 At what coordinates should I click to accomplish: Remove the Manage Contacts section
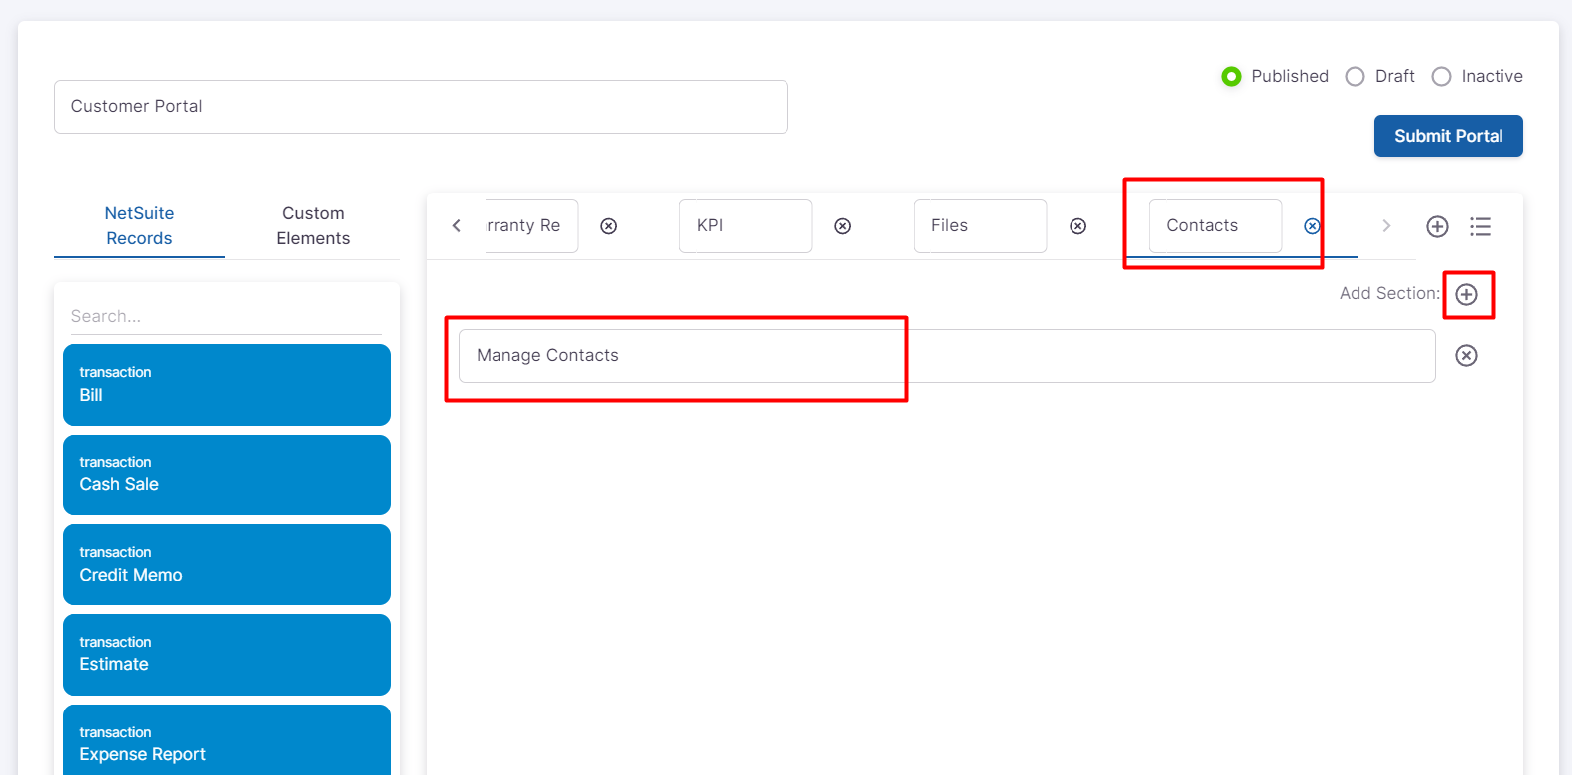[x=1467, y=356]
